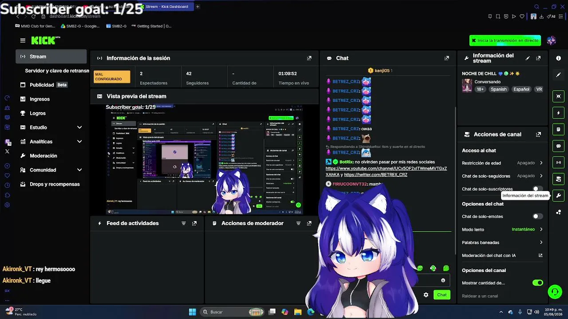Expand the Estudio sidebar section
Viewport: 568px width, 319px height.
coord(79,127)
